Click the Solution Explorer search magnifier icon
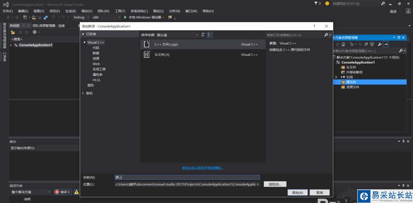The width and height of the screenshot is (413, 203). tap(401, 51)
